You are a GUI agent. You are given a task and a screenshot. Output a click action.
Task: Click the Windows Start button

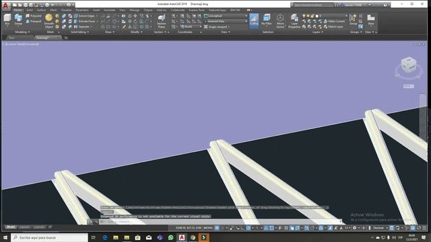coord(5,237)
